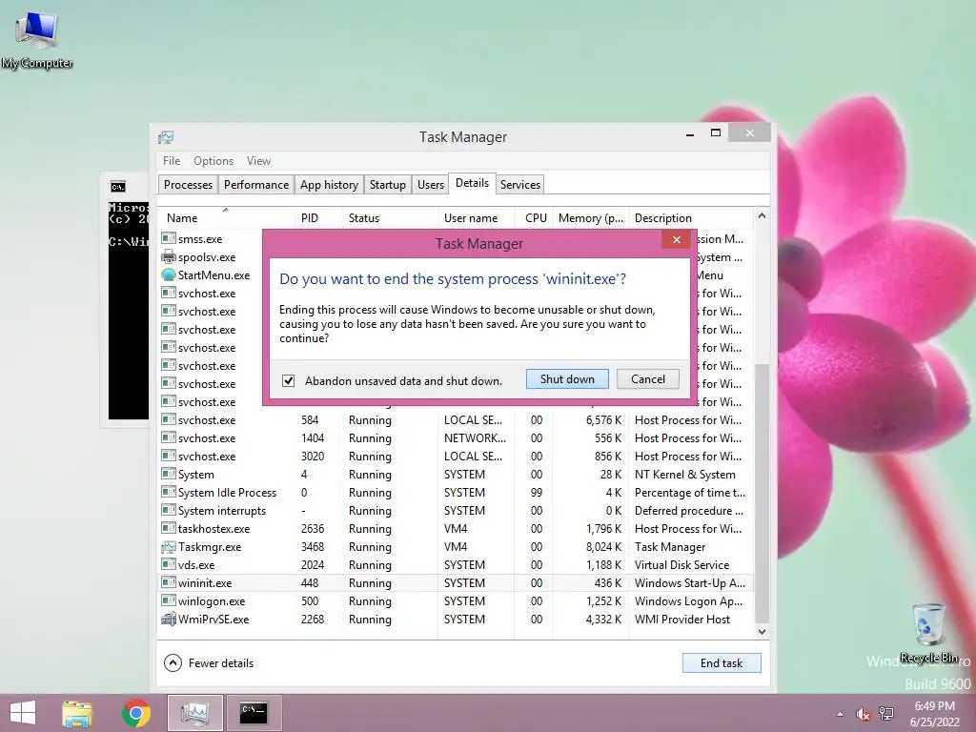
Task: Open network status tray icon
Action: pos(885,714)
